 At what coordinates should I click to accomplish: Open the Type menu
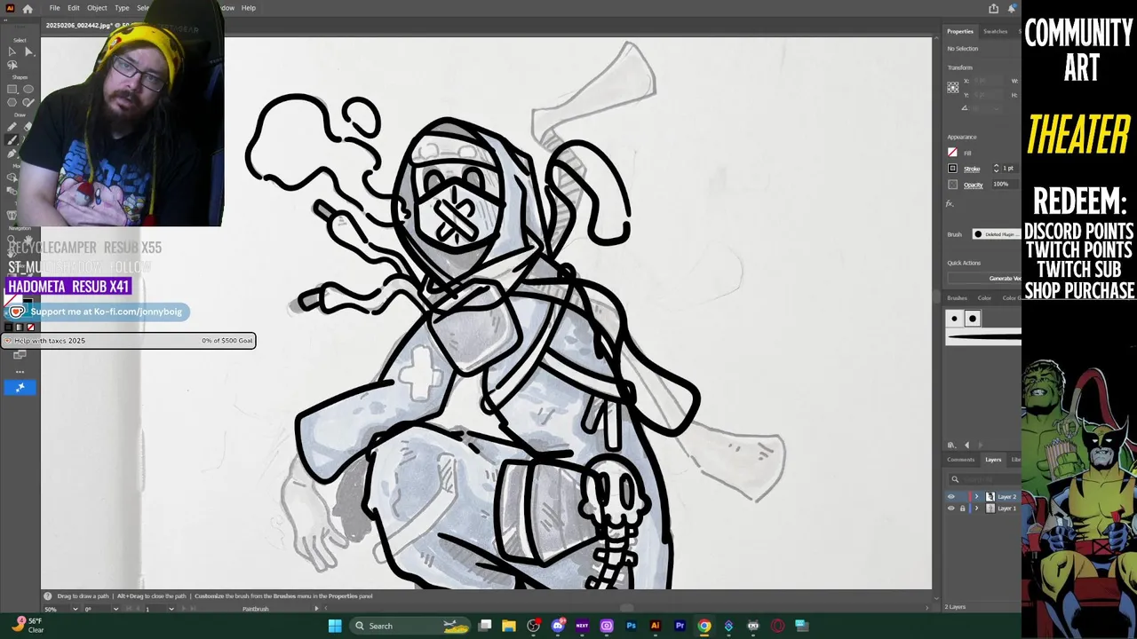pyautogui.click(x=122, y=8)
